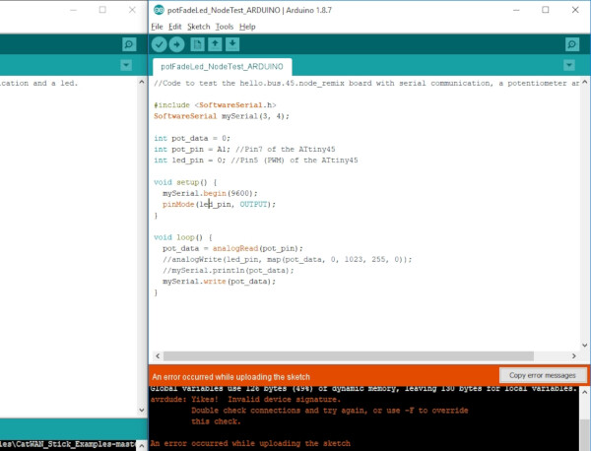The height and width of the screenshot is (451, 591).
Task: Click 'avrdude: Yikes! Invalid device signature.' message
Action: (245, 400)
